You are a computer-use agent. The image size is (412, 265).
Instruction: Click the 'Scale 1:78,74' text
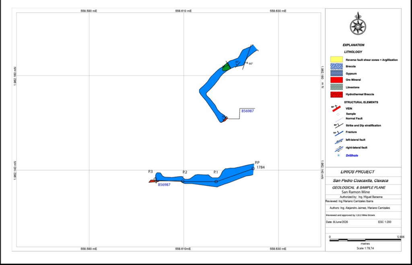click(x=365, y=248)
